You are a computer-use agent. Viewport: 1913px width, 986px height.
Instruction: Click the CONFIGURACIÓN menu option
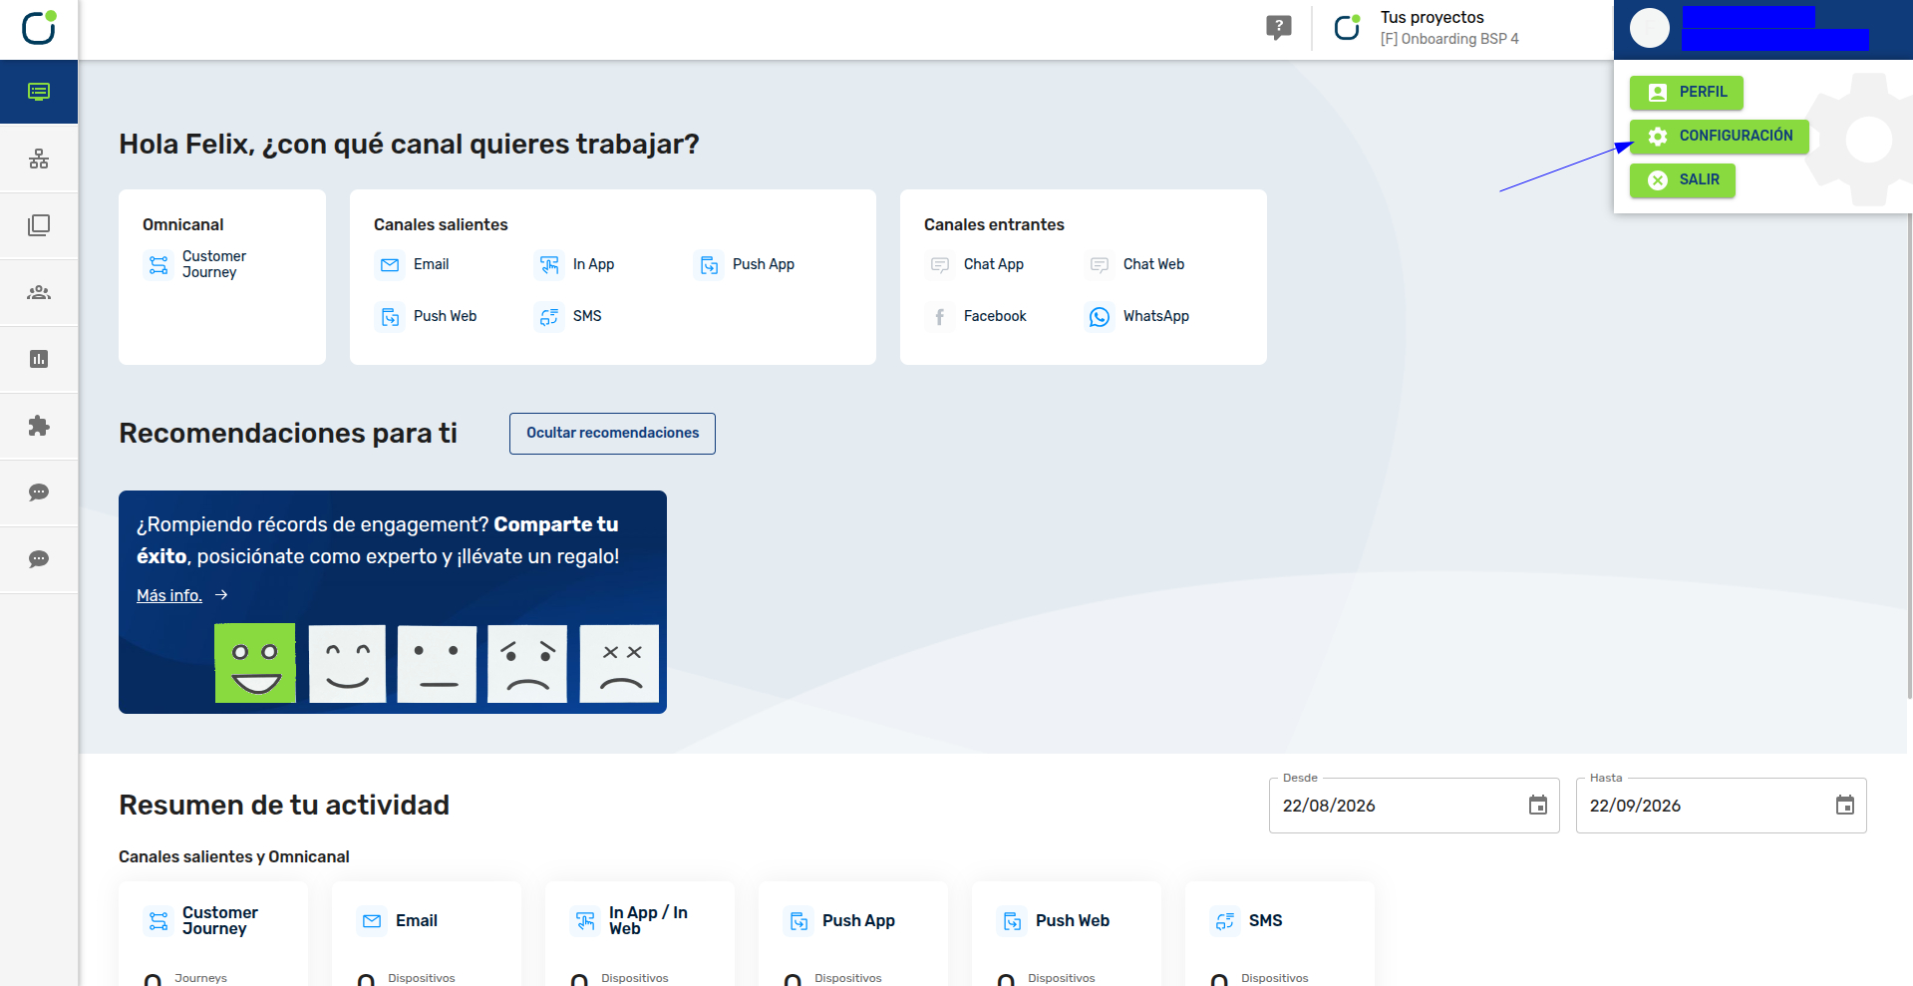tap(1720, 136)
